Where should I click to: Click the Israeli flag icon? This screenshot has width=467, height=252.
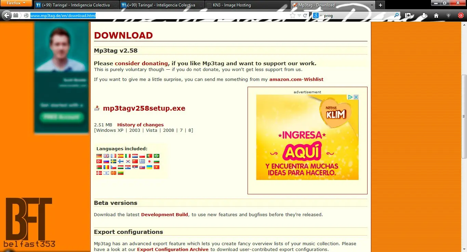click(106, 173)
